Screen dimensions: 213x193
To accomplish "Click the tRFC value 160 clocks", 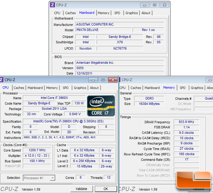I will [x=186, y=154].
